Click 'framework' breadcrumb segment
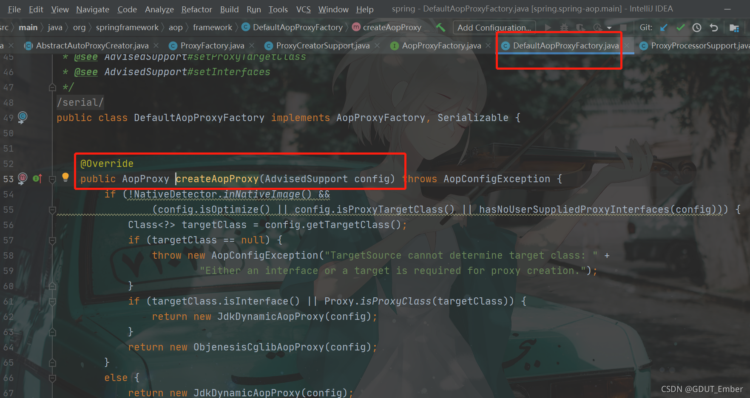 pos(213,28)
